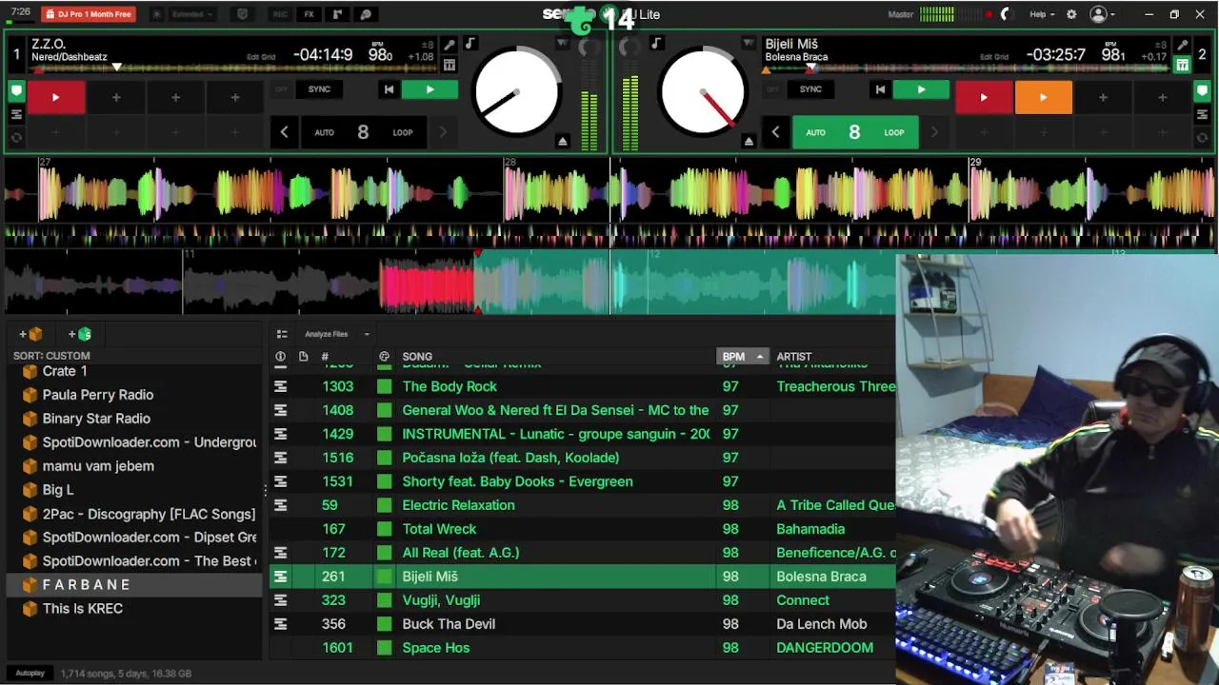The height and width of the screenshot is (685, 1219).
Task: Open the REC recording panel
Action: click(x=280, y=14)
